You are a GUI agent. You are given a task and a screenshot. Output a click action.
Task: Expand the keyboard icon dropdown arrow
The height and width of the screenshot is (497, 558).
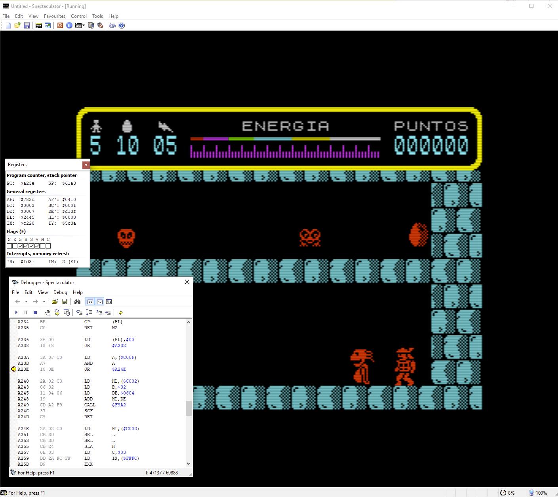tap(84, 25)
